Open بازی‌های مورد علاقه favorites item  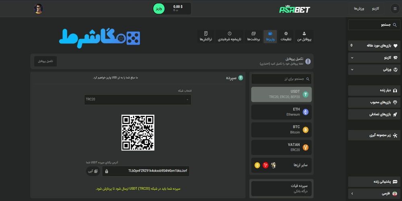(x=373, y=45)
